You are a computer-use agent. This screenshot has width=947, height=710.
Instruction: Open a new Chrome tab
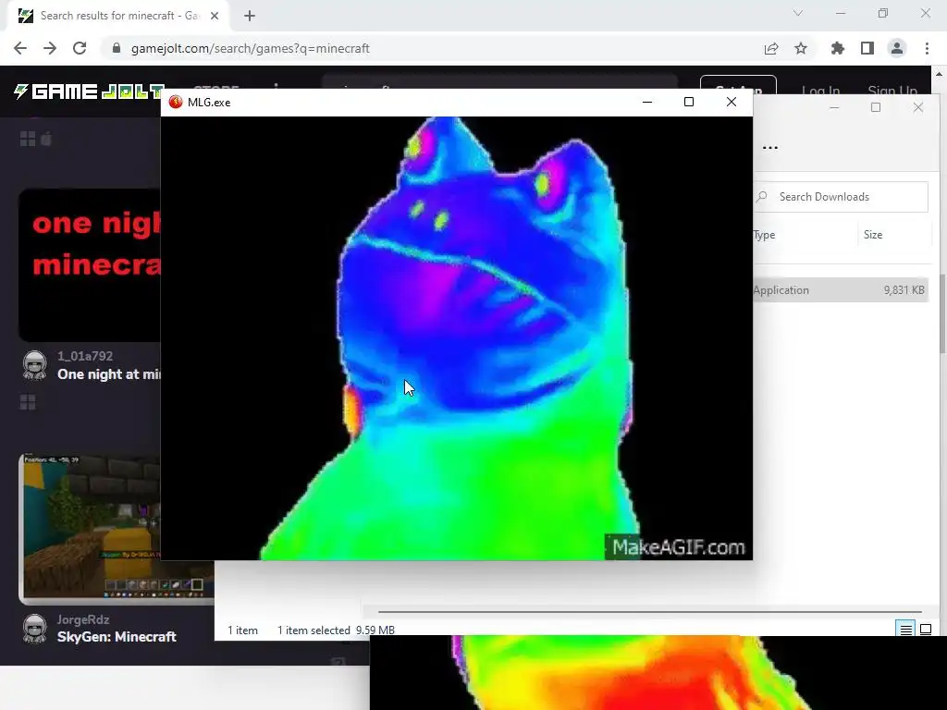[250, 16]
